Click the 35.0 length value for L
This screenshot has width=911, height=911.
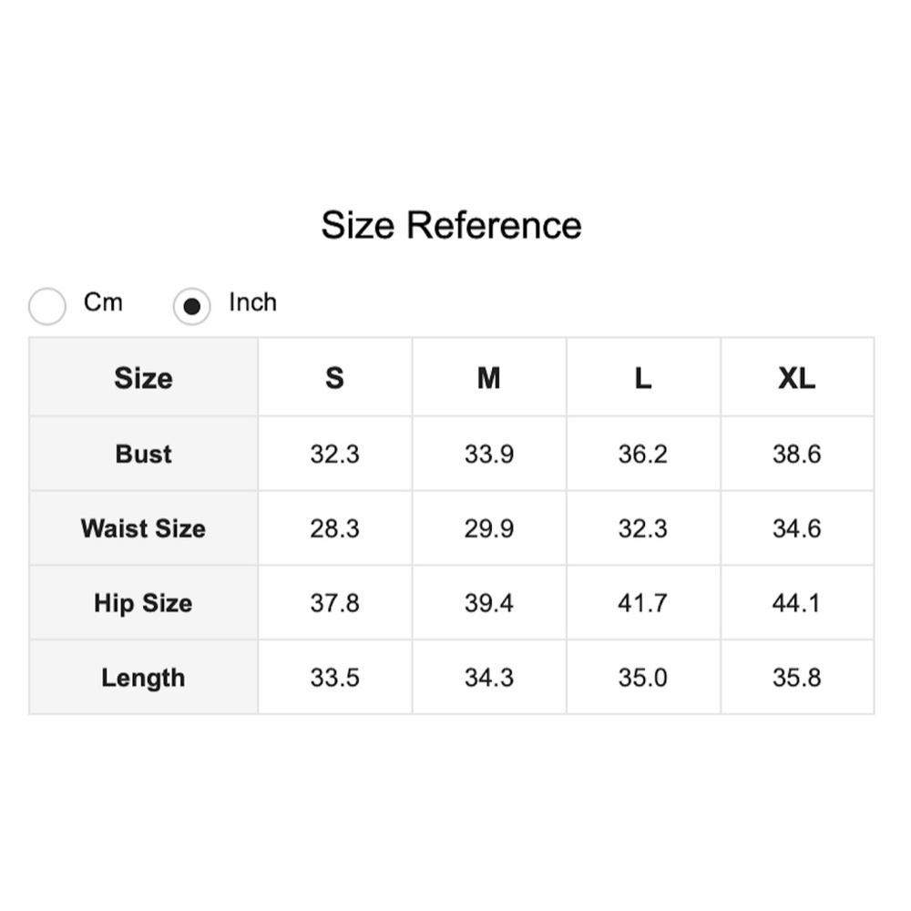[643, 678]
